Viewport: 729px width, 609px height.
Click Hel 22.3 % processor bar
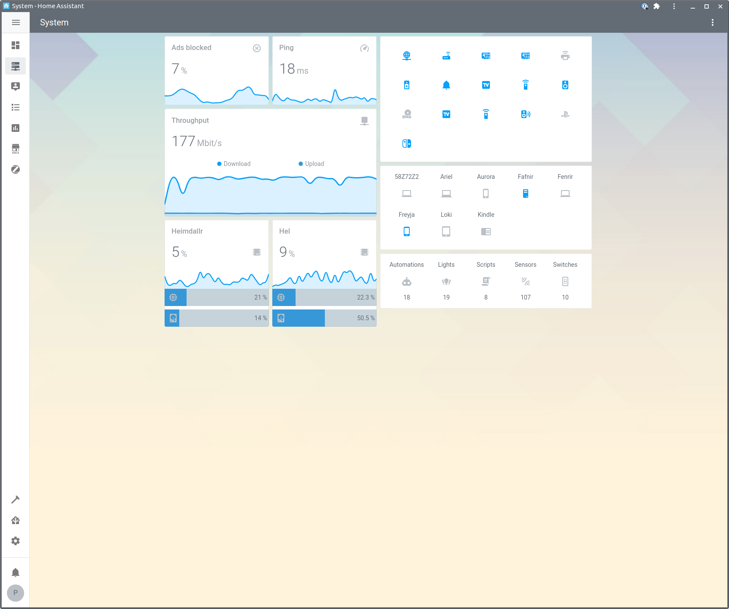pyautogui.click(x=324, y=297)
